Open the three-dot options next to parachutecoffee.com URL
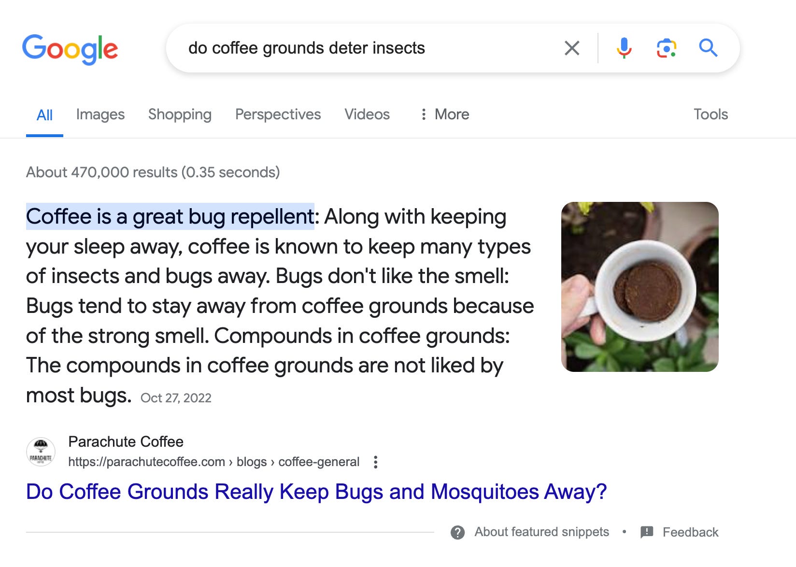Screen dimensions: 796x567 click(x=375, y=462)
